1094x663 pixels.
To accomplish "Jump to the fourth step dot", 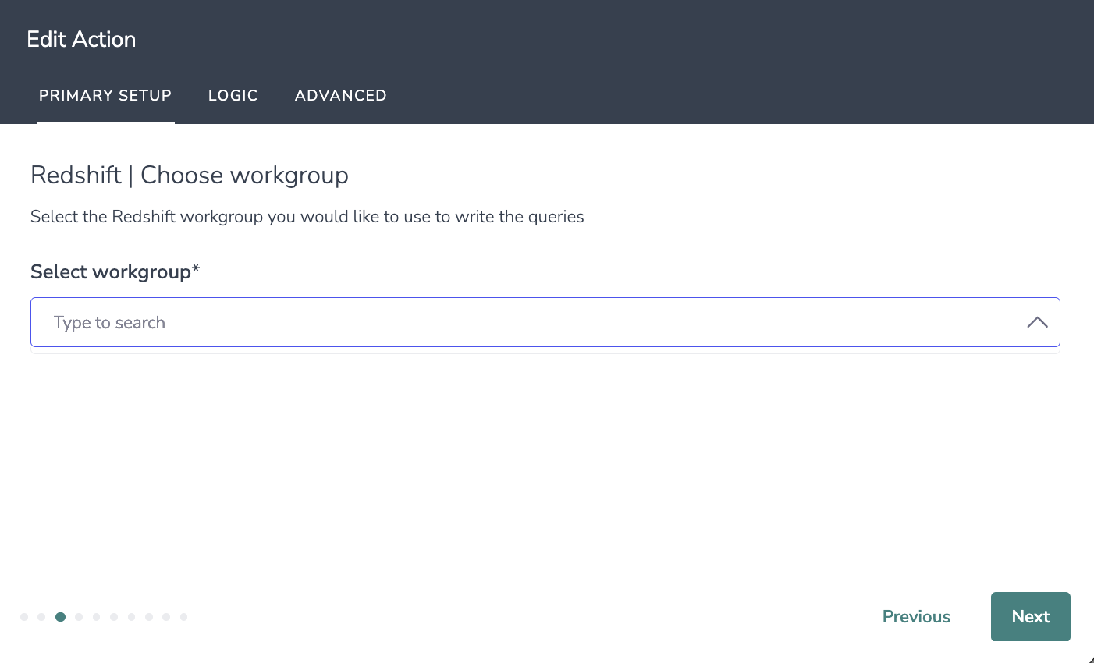I will [79, 617].
